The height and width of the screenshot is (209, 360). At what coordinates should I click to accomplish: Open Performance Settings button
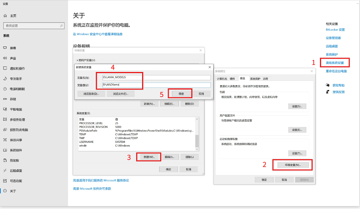pos(297,106)
